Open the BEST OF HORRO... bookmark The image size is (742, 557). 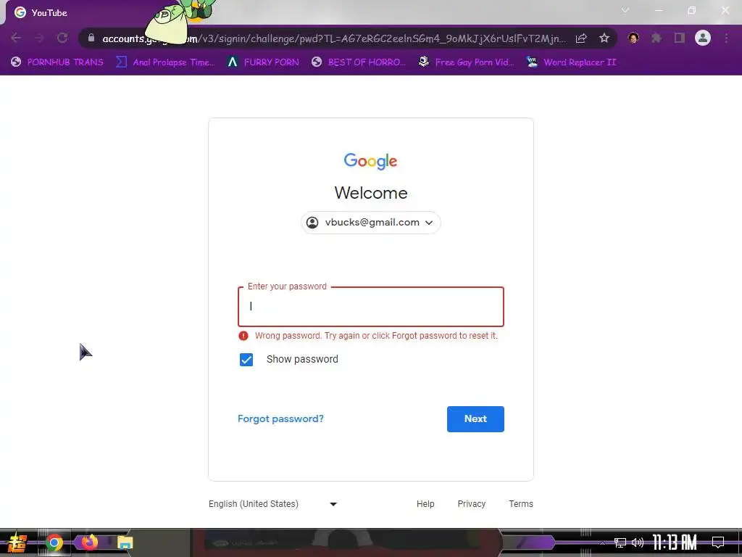point(359,62)
